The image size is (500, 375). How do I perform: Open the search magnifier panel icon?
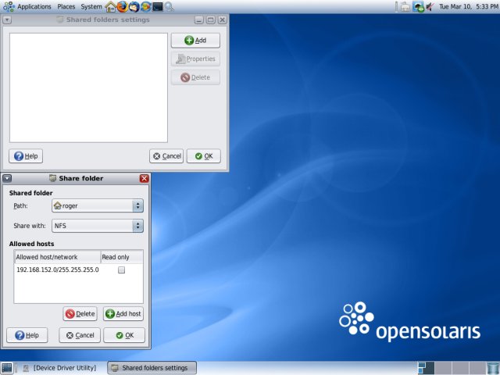point(170,7)
